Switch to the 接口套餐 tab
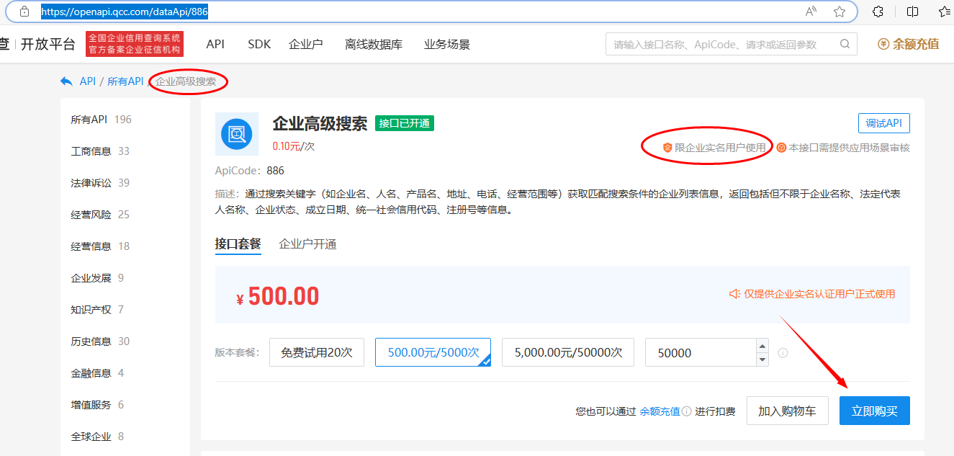 238,243
